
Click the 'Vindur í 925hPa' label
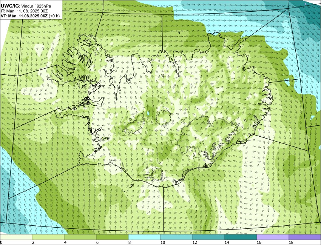[36, 6]
